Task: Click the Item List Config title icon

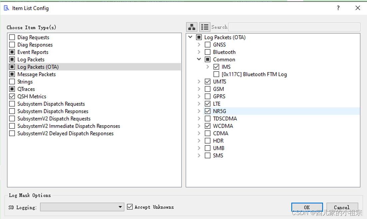Action: tap(7, 8)
